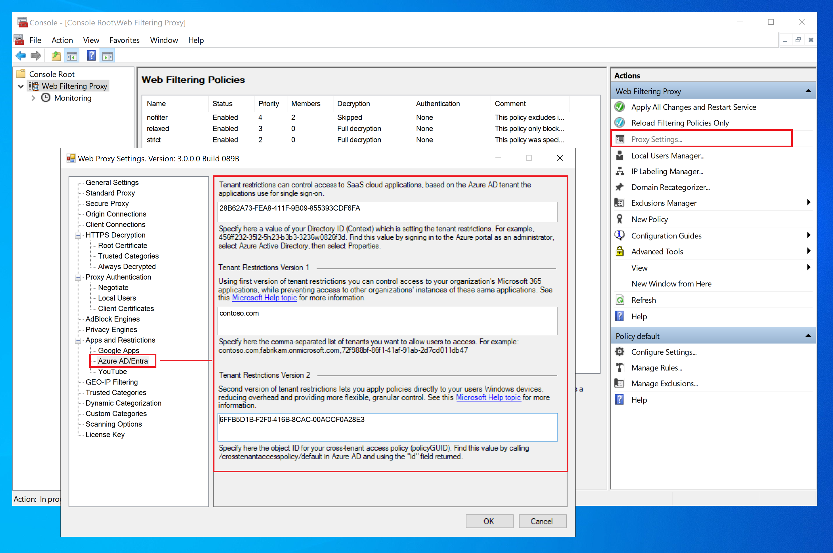Open Domain Recategorizer action
The image size is (833, 553).
pyautogui.click(x=670, y=187)
